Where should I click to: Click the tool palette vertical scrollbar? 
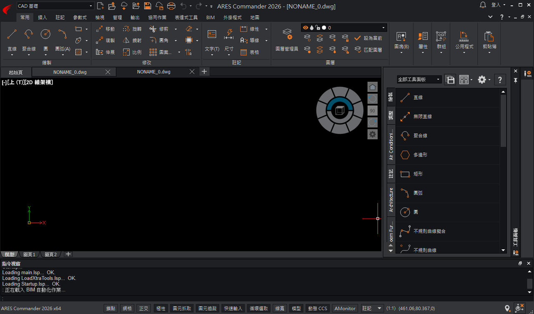tap(503, 121)
